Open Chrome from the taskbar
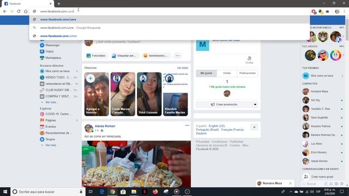This screenshot has height=196, width=349. click(x=113, y=192)
